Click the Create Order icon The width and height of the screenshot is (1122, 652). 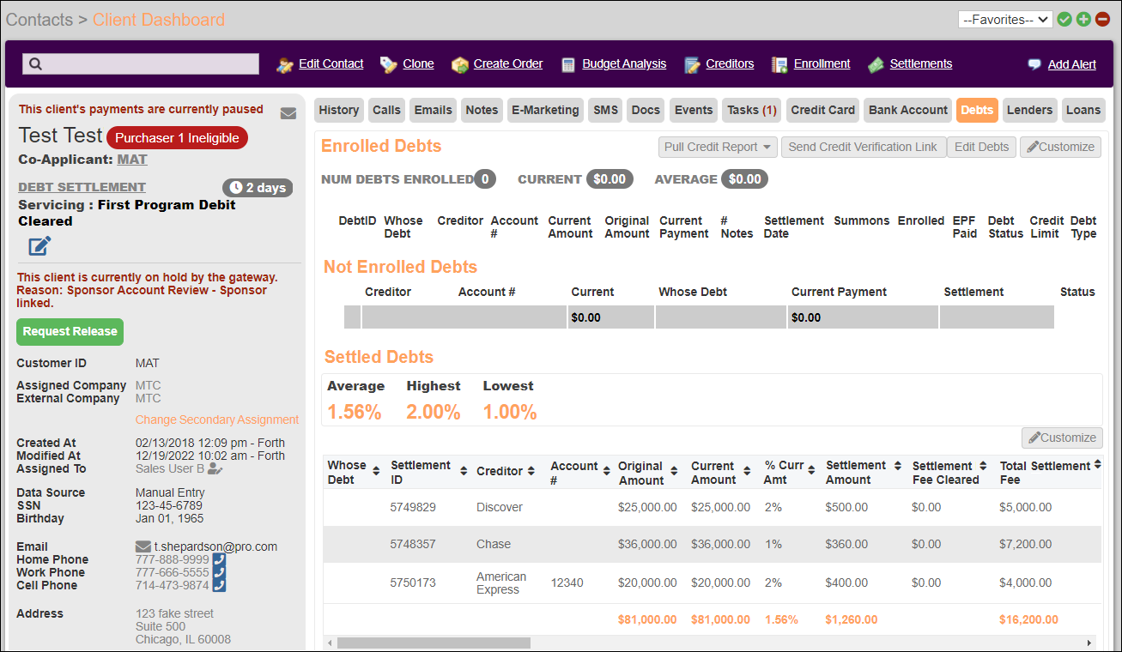click(458, 63)
